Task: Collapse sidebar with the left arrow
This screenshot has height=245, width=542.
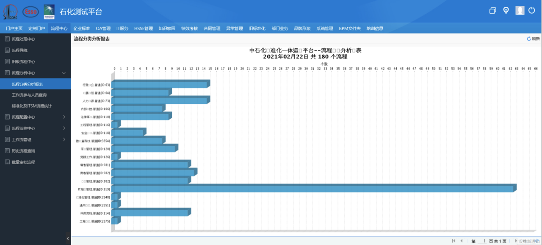Action: 68,239
